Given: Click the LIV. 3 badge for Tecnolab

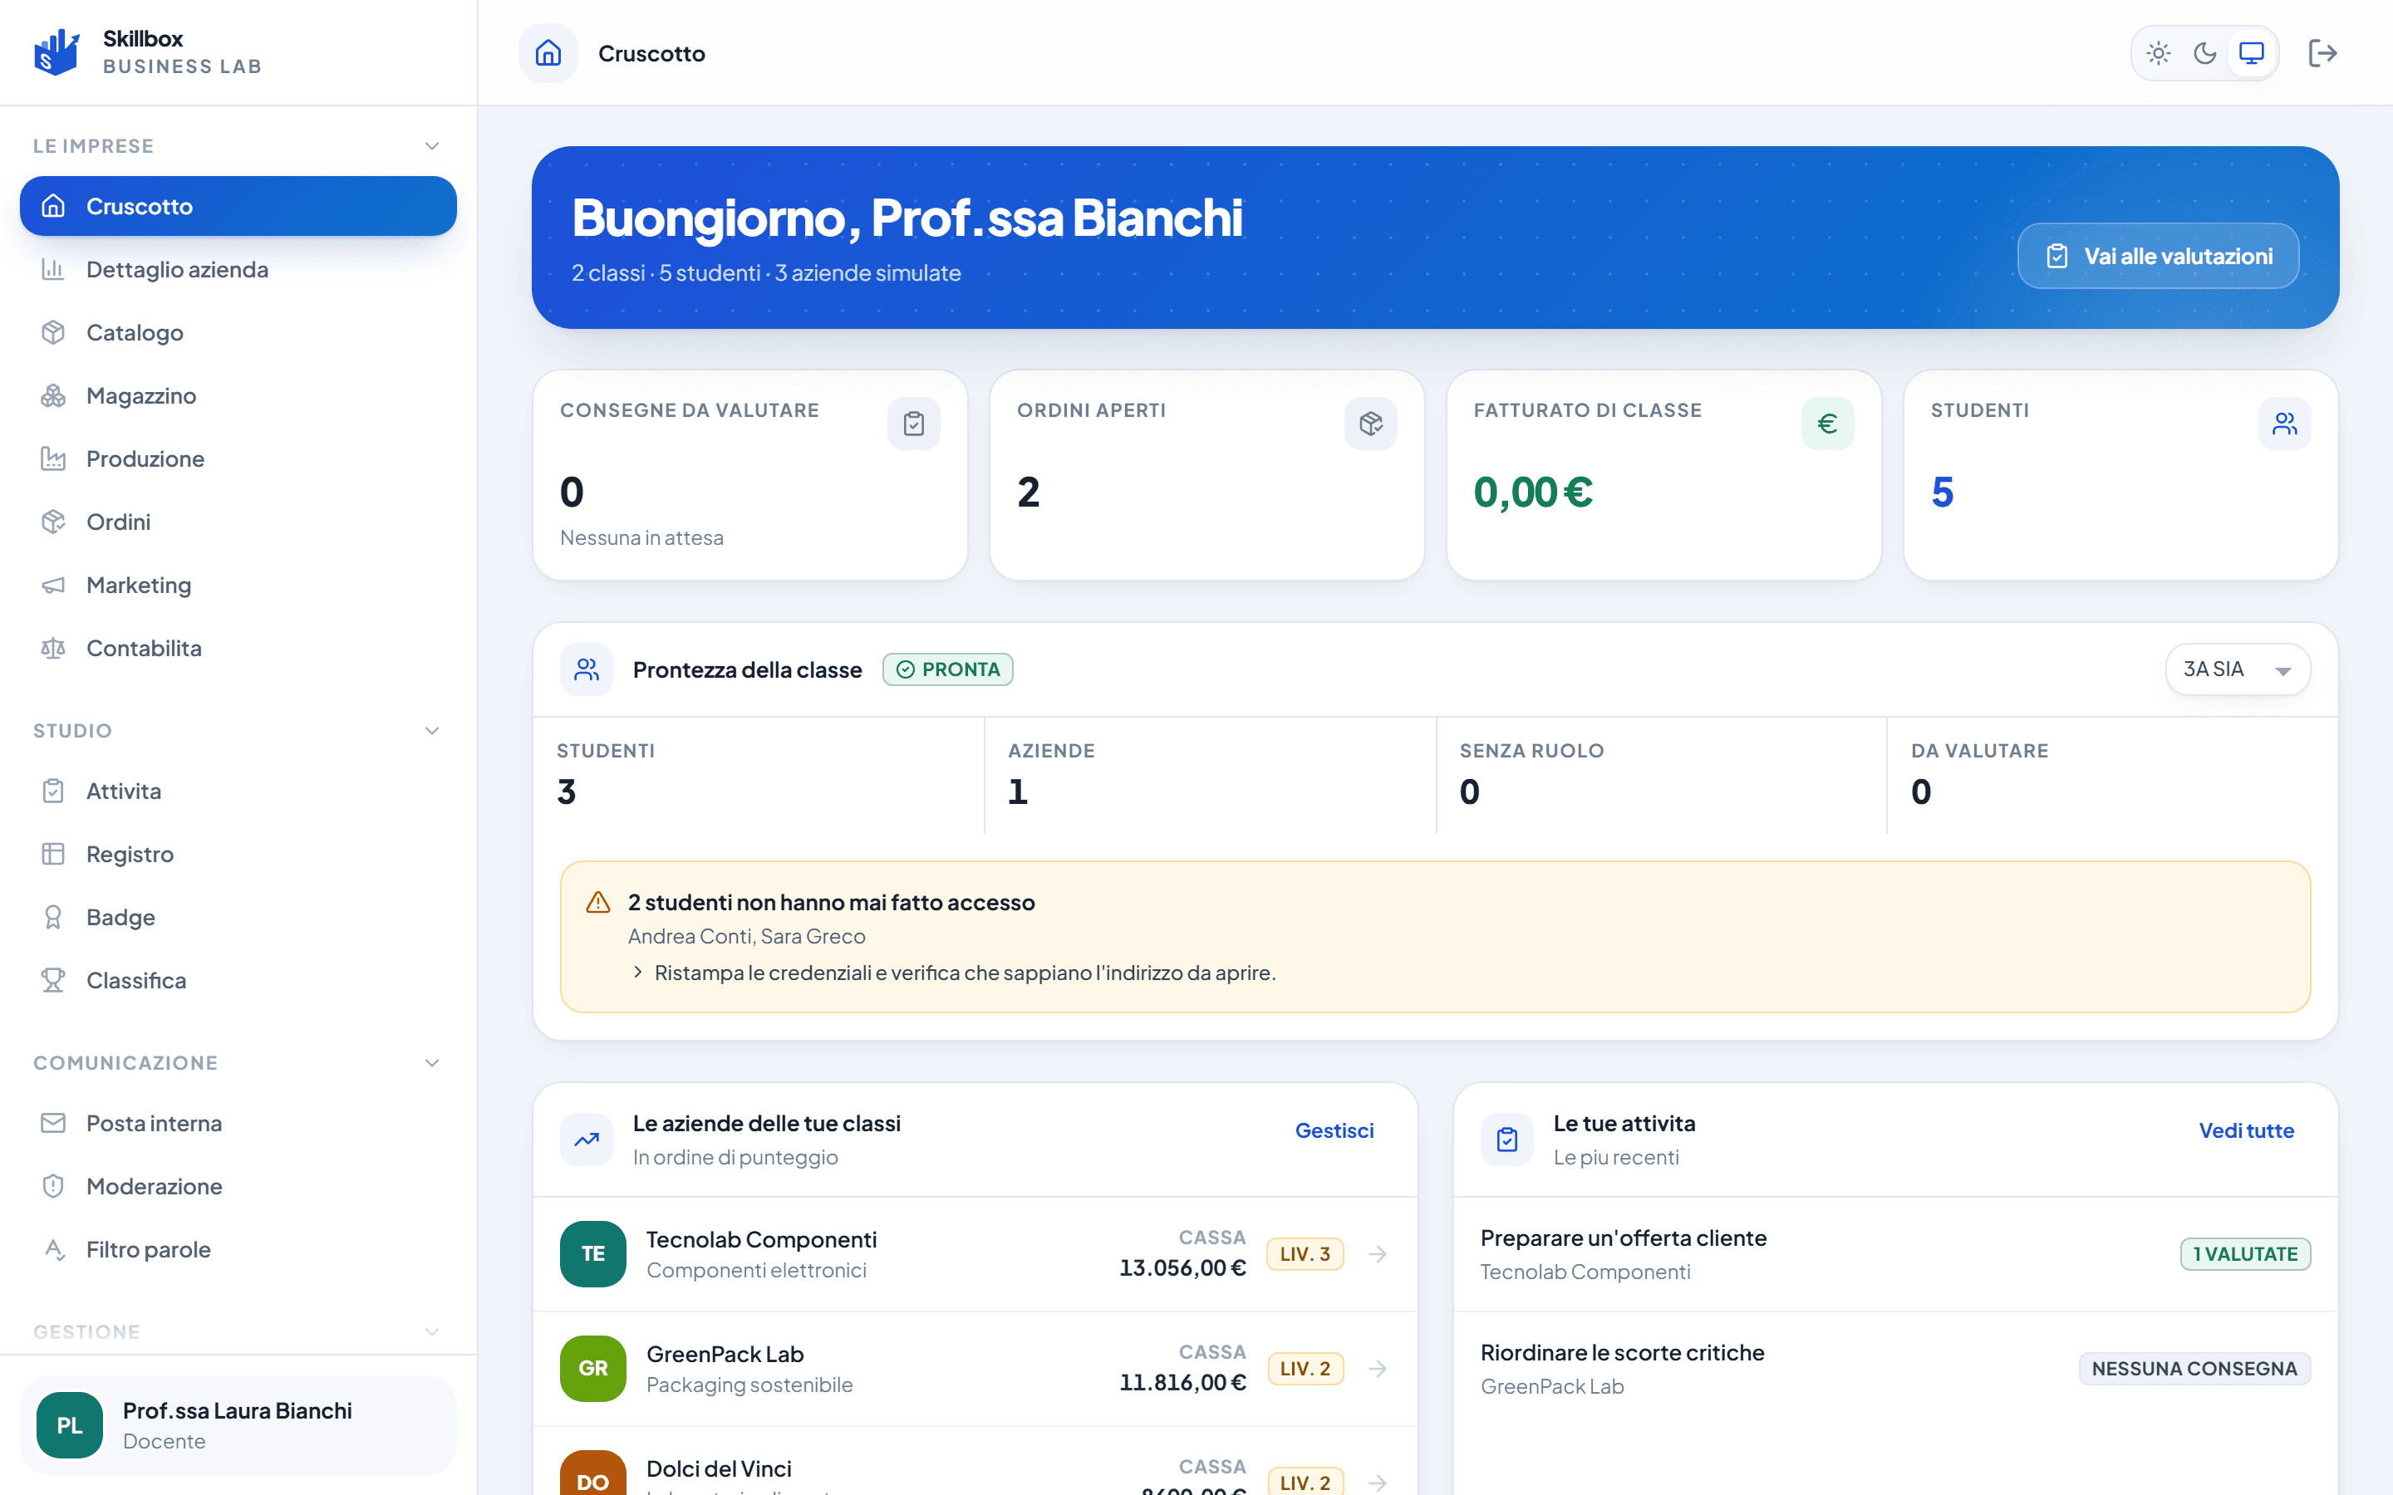Looking at the screenshot, I should point(1305,1254).
